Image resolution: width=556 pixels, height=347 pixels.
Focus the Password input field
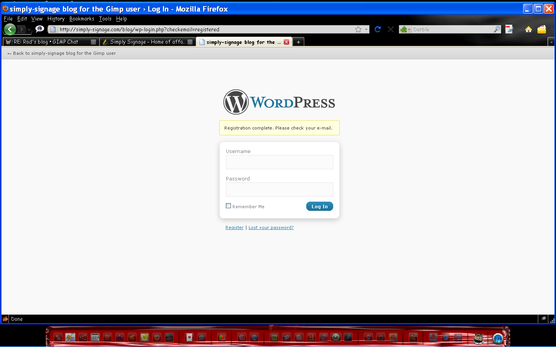[x=280, y=189]
